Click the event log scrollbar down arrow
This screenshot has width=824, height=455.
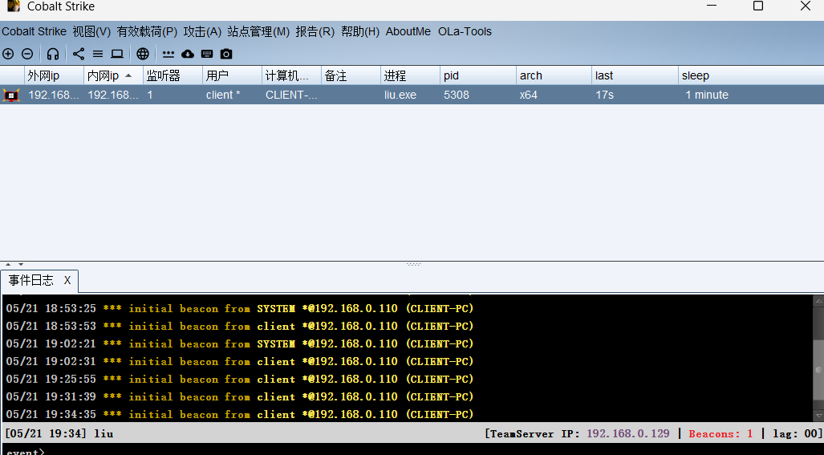[818, 416]
